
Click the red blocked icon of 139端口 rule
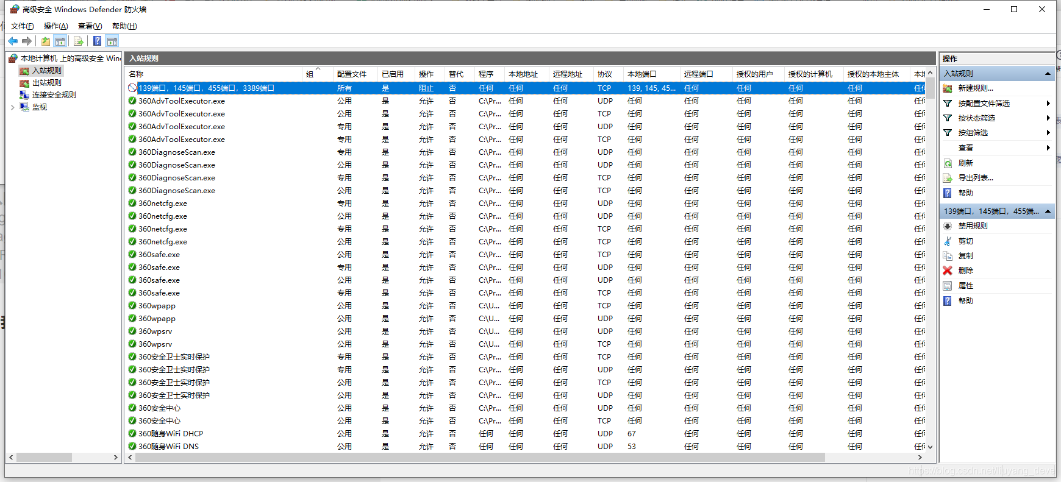pos(132,88)
